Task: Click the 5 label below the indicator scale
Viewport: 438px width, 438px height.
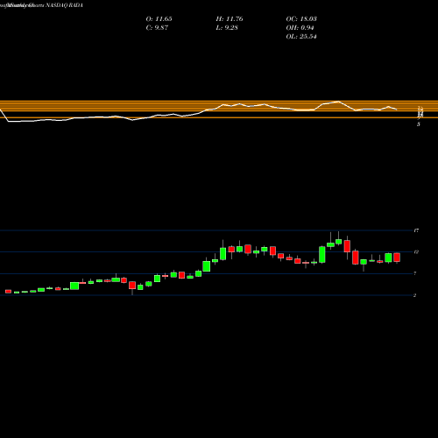Action: (x=419, y=124)
